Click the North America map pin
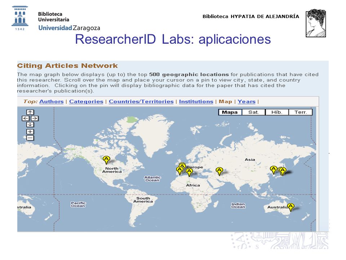The width and height of the screenshot is (346, 260). pyautogui.click(x=106, y=160)
